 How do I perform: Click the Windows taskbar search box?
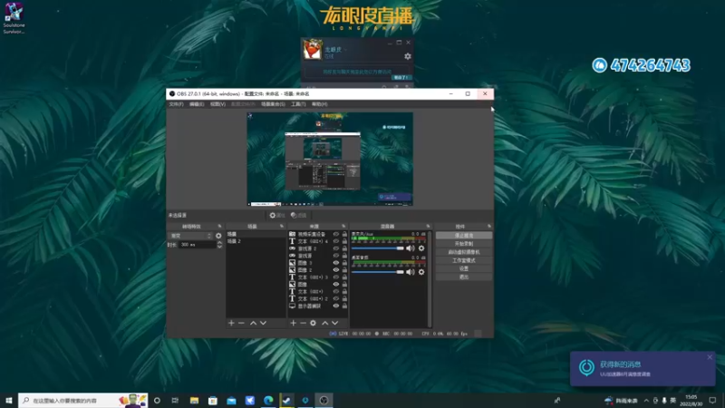point(83,400)
